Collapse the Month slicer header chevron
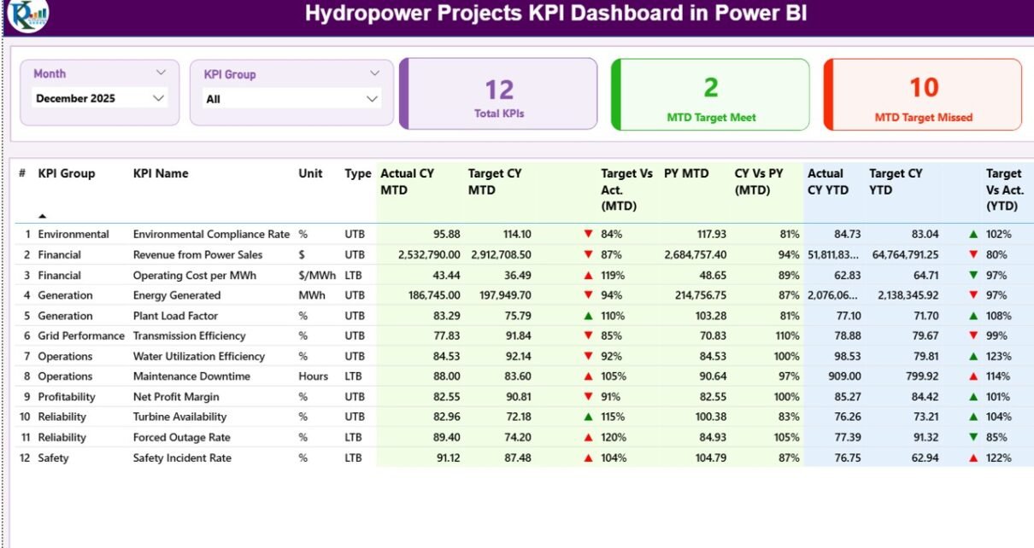The image size is (1034, 548). pyautogui.click(x=161, y=73)
